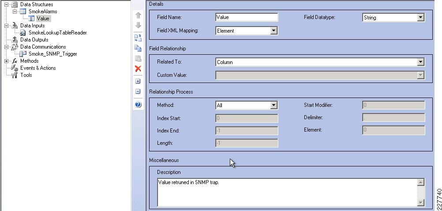Screen dimensions: 442x211
Task: Click the Smoke_SNMP_Trigger icon
Action: [x=23, y=53]
